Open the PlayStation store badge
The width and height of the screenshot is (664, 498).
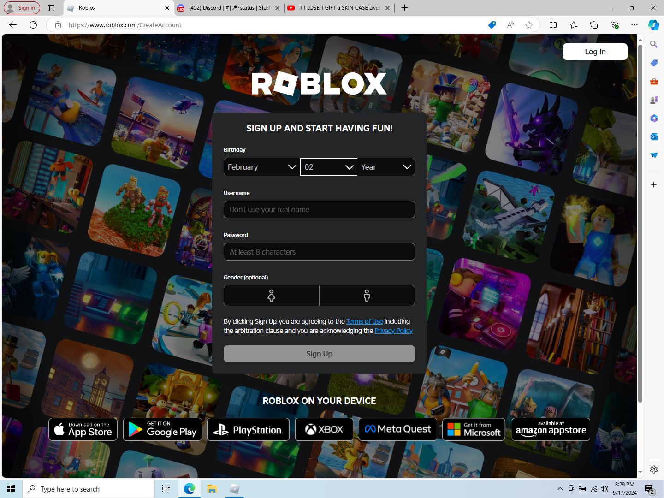tap(248, 429)
